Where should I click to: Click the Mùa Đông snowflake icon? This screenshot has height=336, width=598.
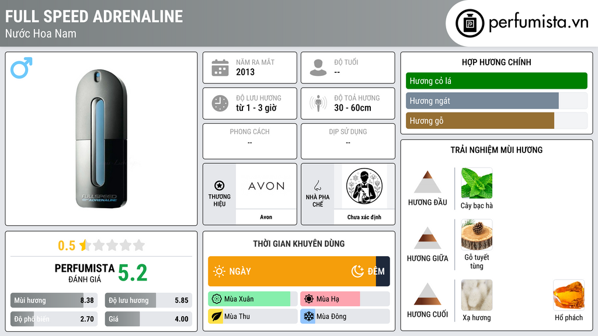click(308, 317)
